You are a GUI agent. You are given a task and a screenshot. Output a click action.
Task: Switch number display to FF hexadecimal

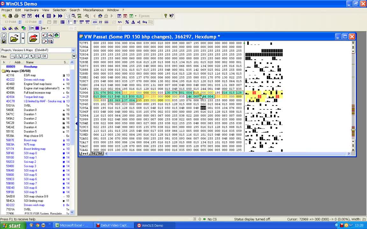click(101, 22)
